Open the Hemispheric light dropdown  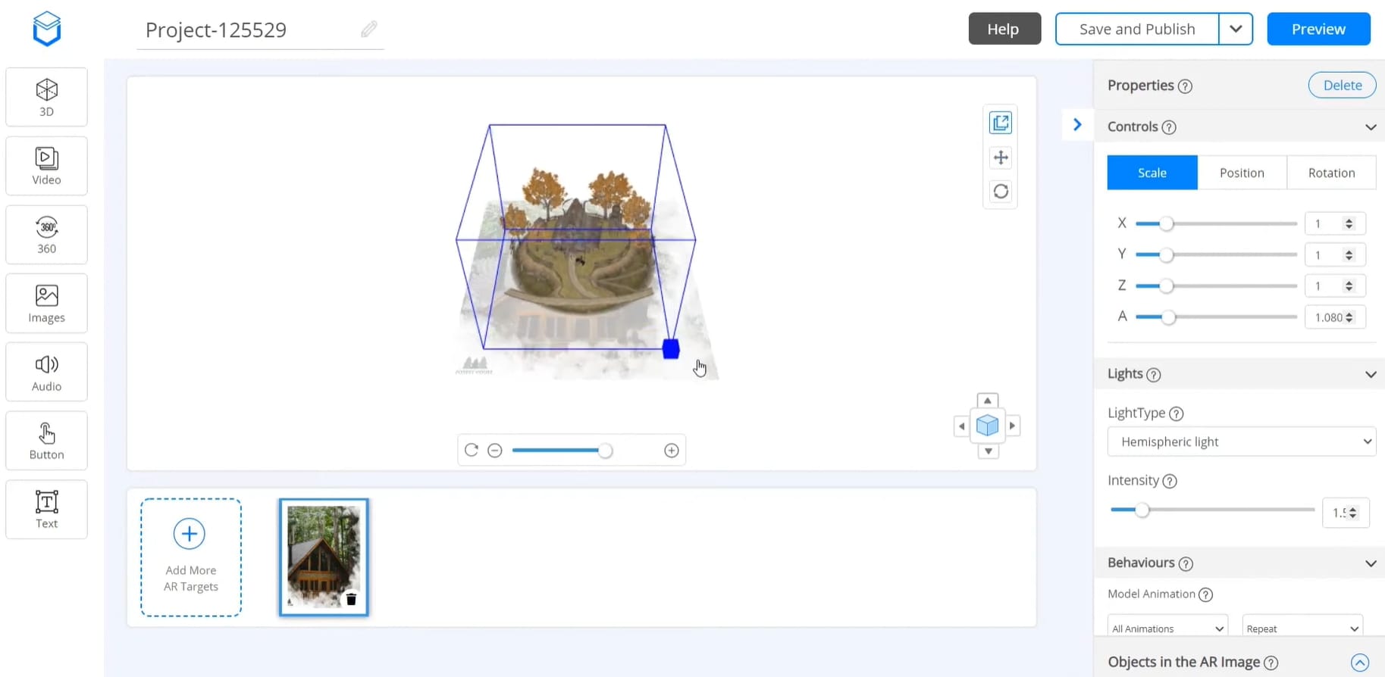pos(1242,441)
